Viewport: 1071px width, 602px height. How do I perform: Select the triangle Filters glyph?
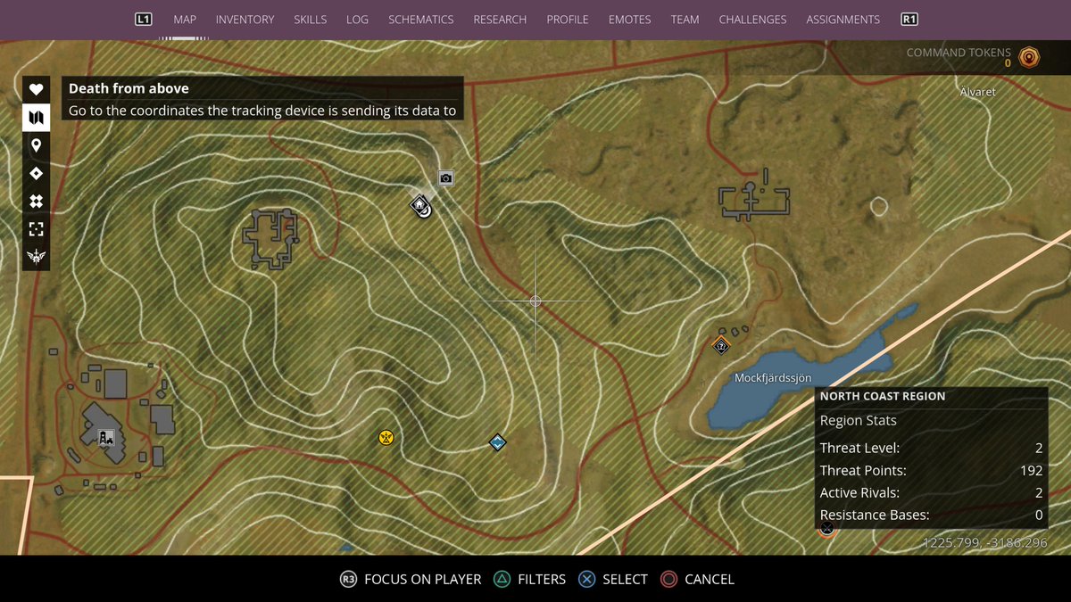tap(502, 579)
